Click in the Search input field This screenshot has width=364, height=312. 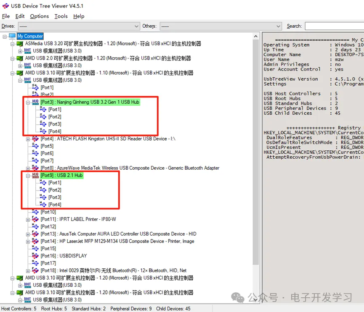coord(334,26)
